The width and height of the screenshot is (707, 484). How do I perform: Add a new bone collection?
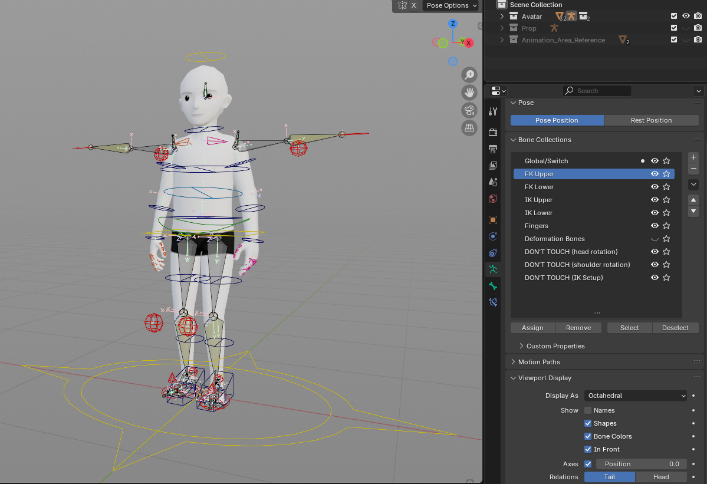pyautogui.click(x=693, y=157)
